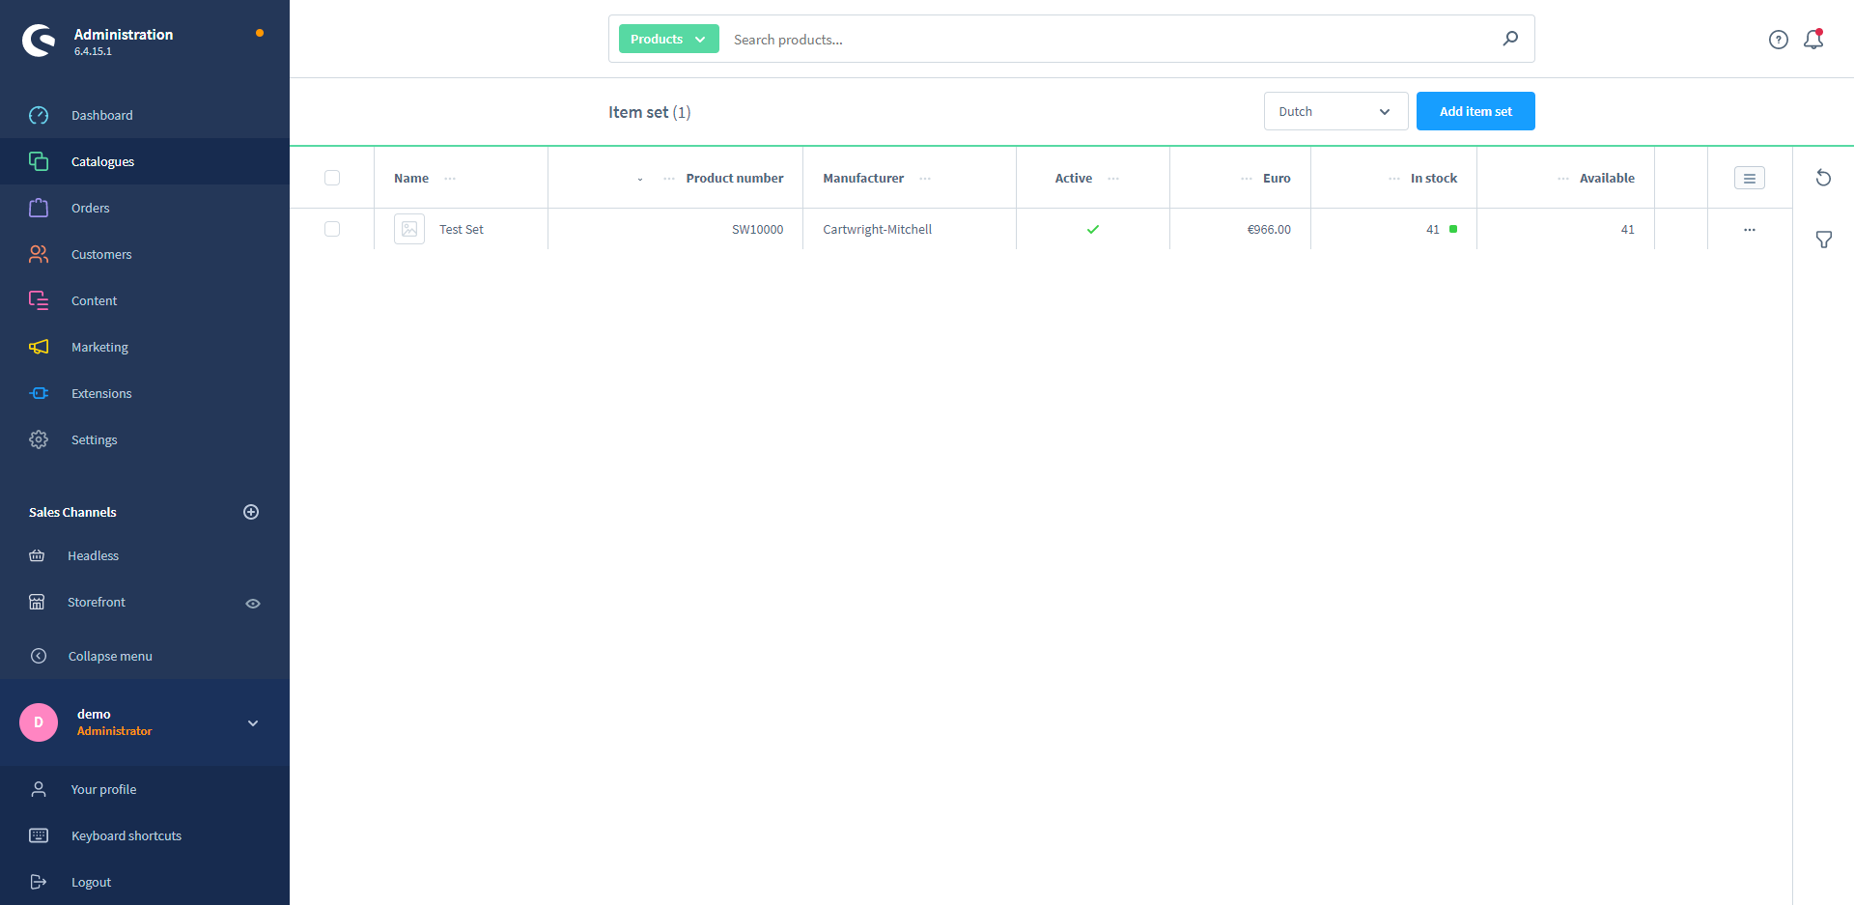1854x905 pixels.
Task: Click the search magnifier icon
Action: [x=1510, y=39]
